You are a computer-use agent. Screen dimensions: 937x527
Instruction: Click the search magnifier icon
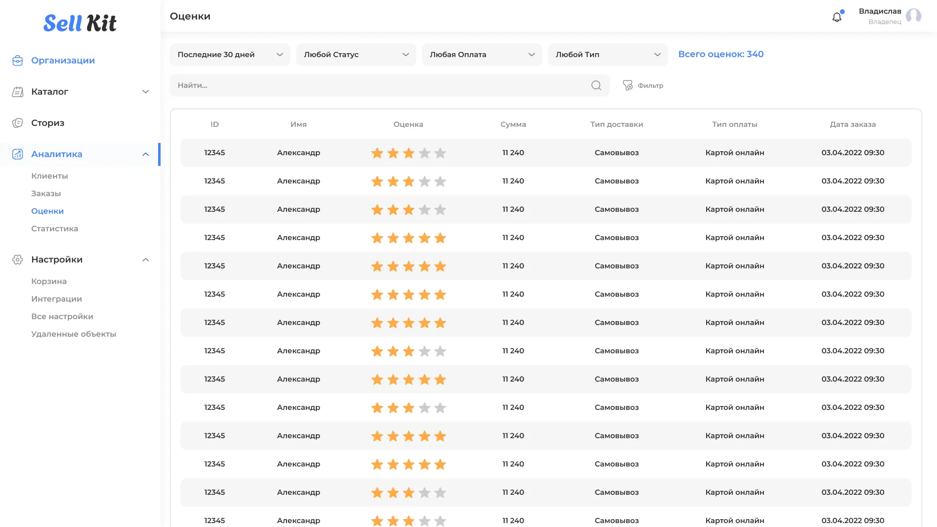(x=596, y=85)
